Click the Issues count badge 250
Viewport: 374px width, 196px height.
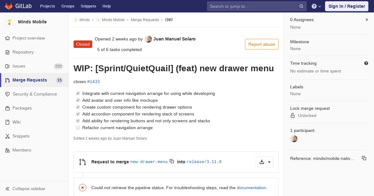tap(58, 66)
